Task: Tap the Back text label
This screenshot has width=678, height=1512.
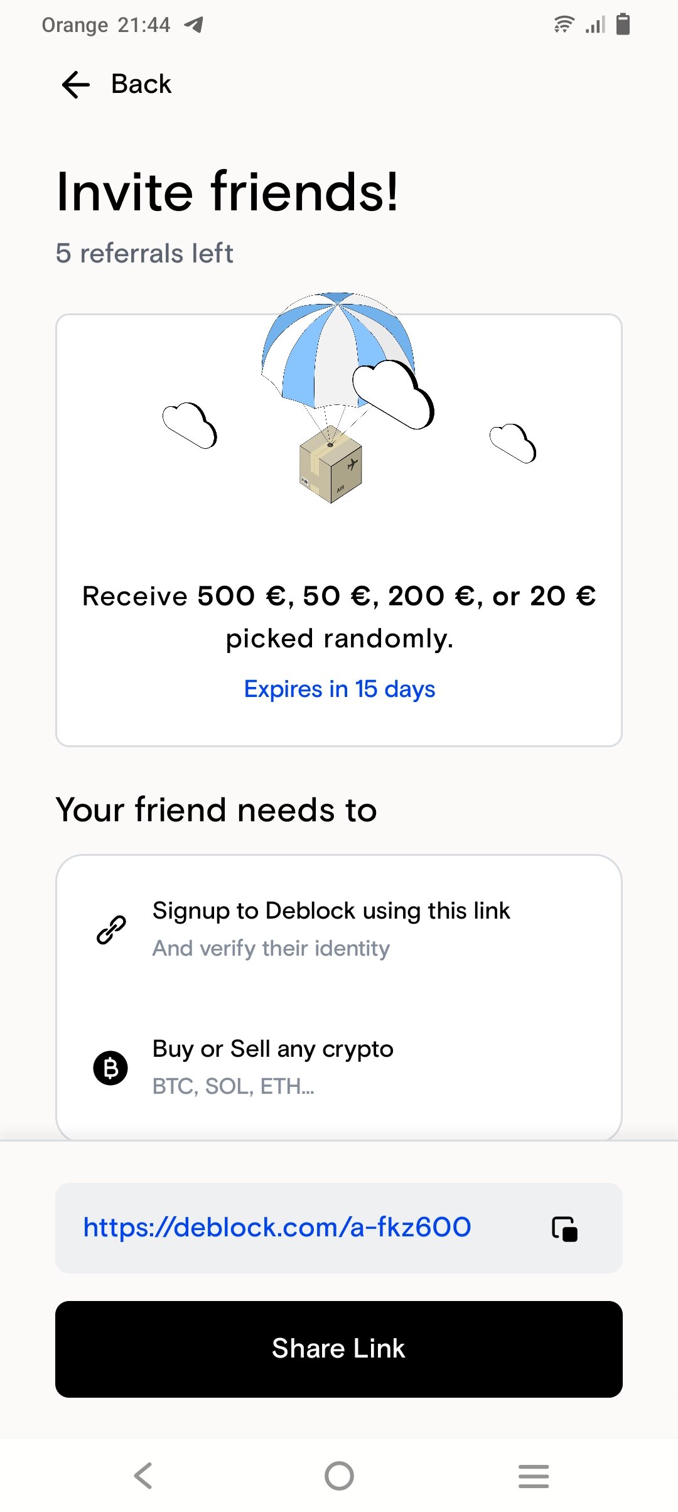Action: click(141, 84)
